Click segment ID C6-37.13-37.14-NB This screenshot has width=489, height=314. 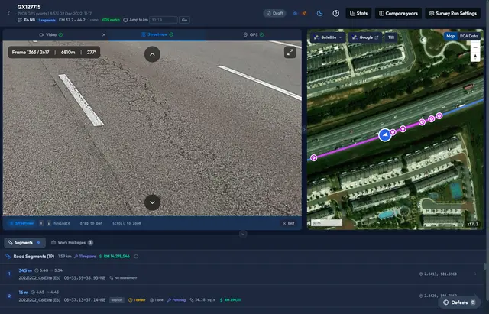coord(85,300)
